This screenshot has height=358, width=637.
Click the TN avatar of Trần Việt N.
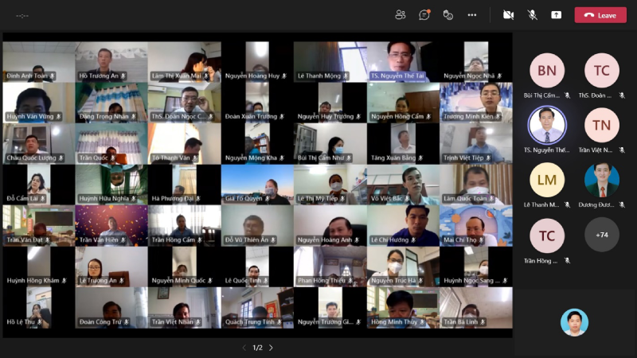click(x=601, y=125)
